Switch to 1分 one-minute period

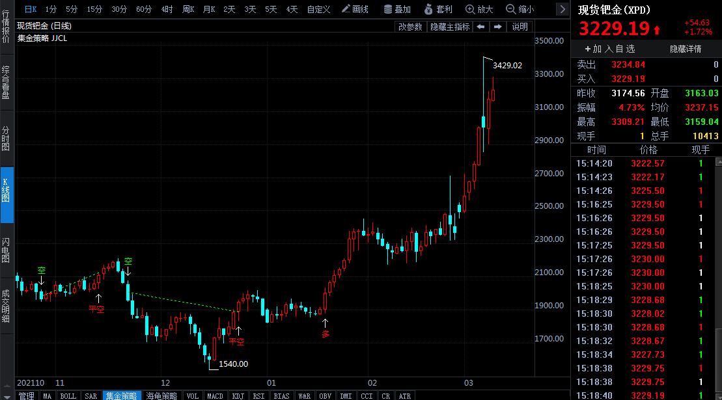pyautogui.click(x=51, y=9)
